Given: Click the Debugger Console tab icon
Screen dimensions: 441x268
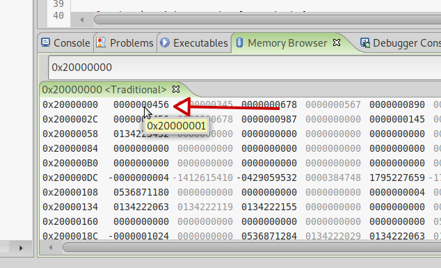Looking at the screenshot, I should [365, 42].
